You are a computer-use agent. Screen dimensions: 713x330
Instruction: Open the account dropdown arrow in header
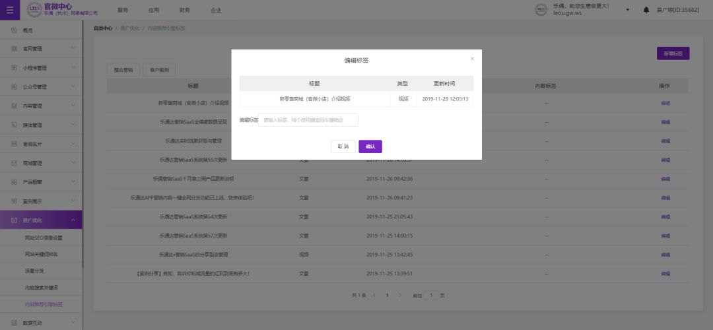pyautogui.click(x=627, y=10)
